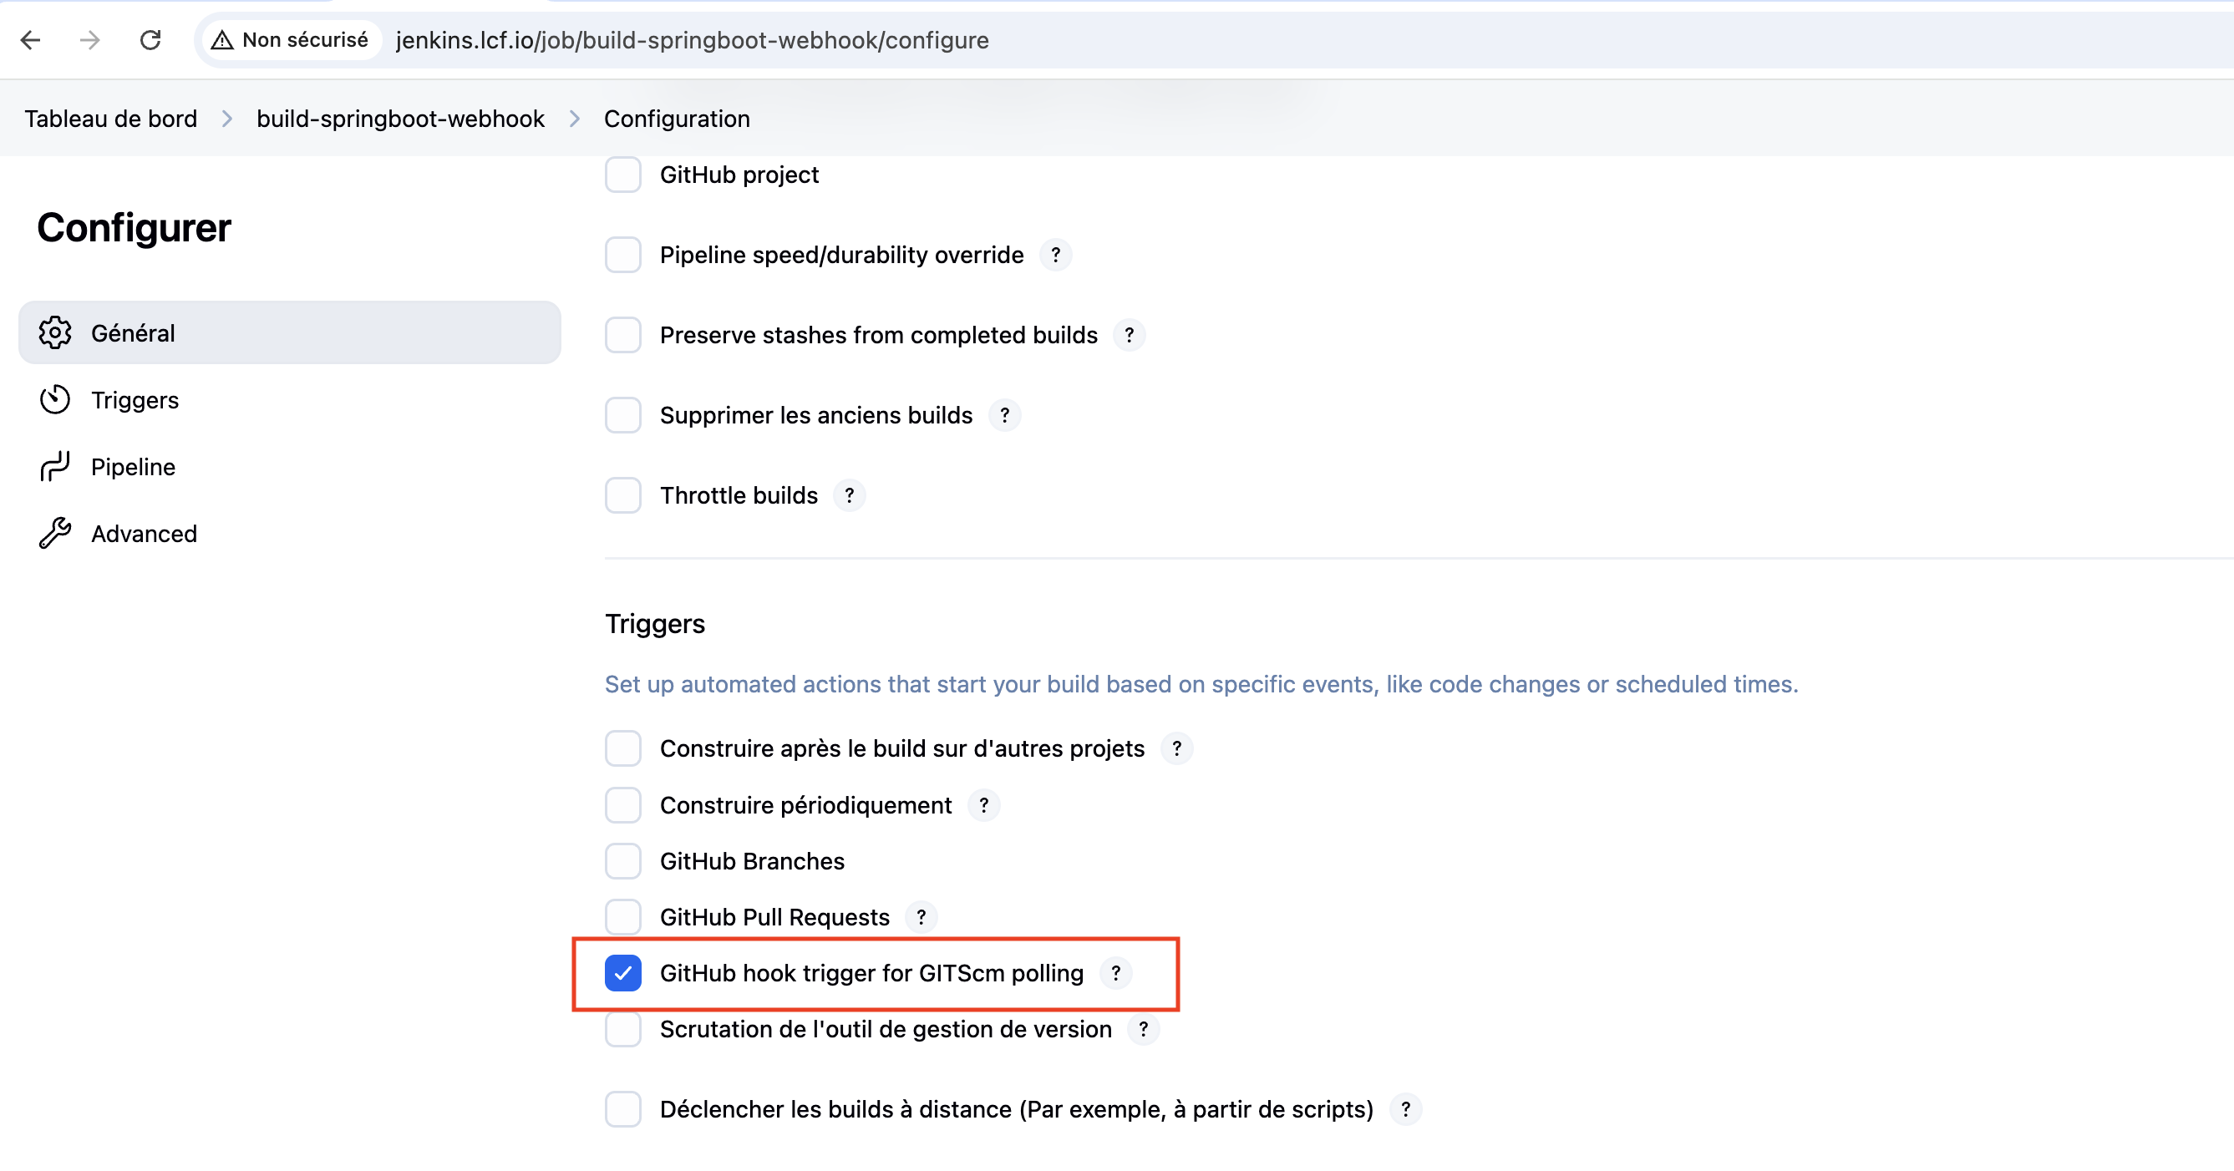Select the Advanced sidebar item
Image resolution: width=2234 pixels, height=1171 pixels.
pos(144,534)
